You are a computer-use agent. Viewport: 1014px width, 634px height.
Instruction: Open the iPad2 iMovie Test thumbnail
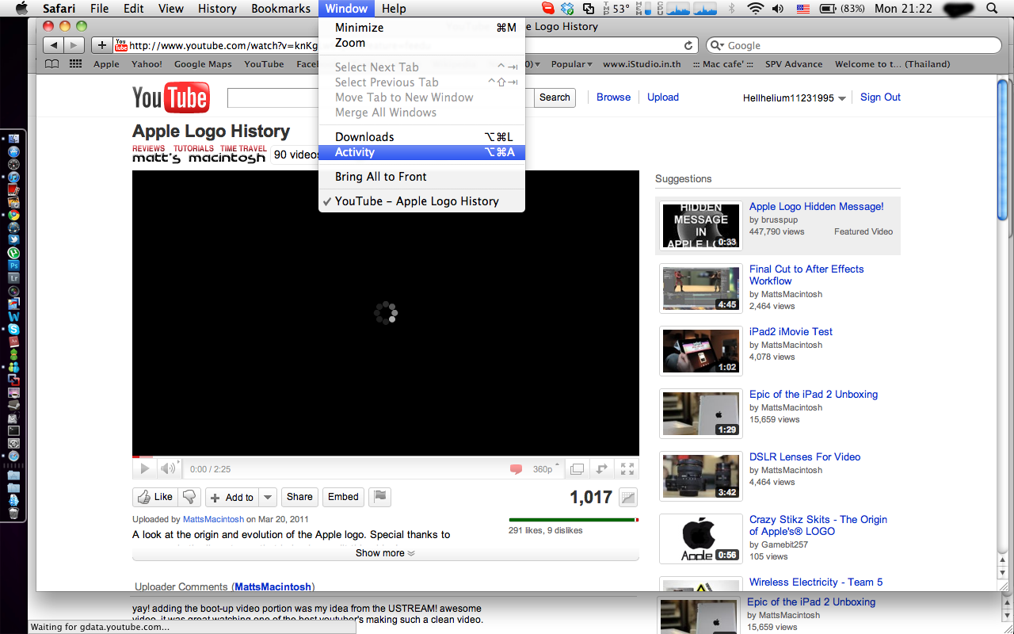(x=701, y=351)
